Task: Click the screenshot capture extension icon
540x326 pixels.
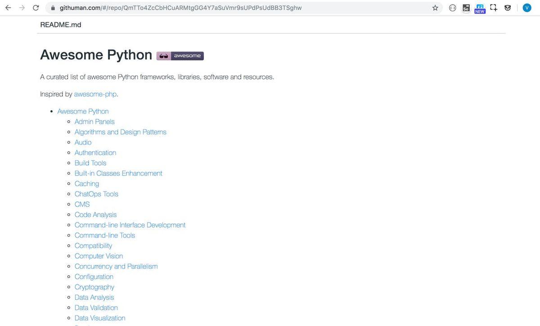Action: (494, 8)
